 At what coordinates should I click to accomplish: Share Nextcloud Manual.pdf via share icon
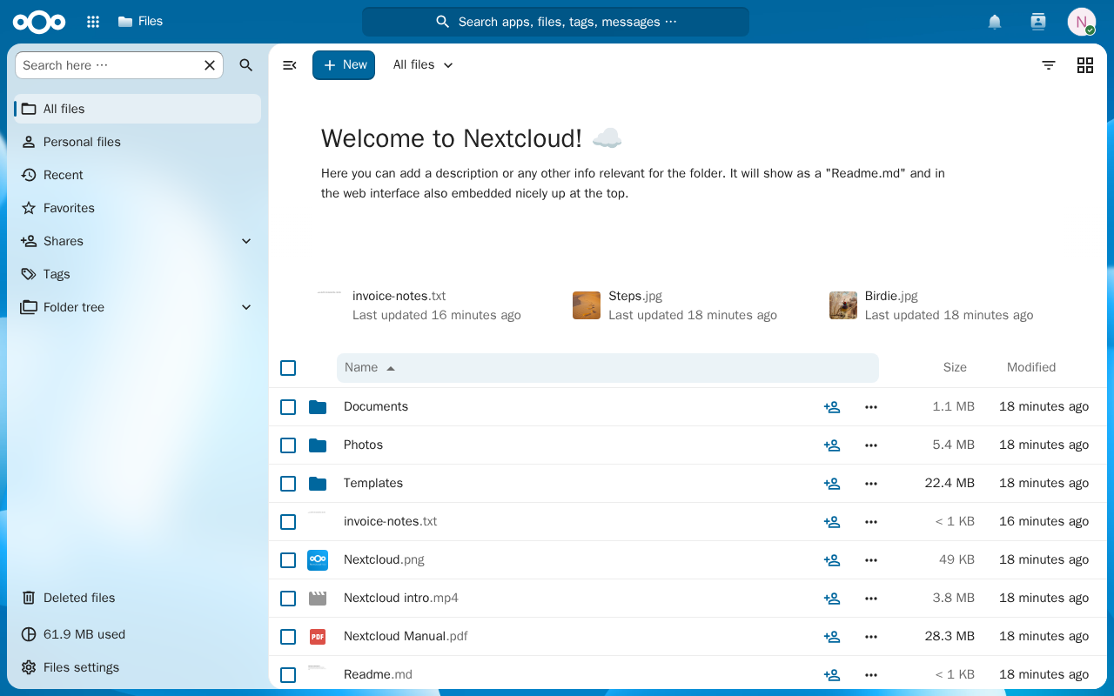tap(832, 637)
